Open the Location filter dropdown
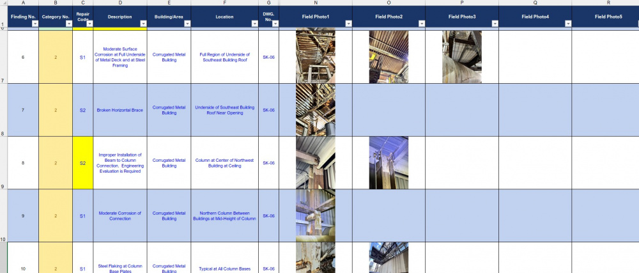 tap(255, 24)
